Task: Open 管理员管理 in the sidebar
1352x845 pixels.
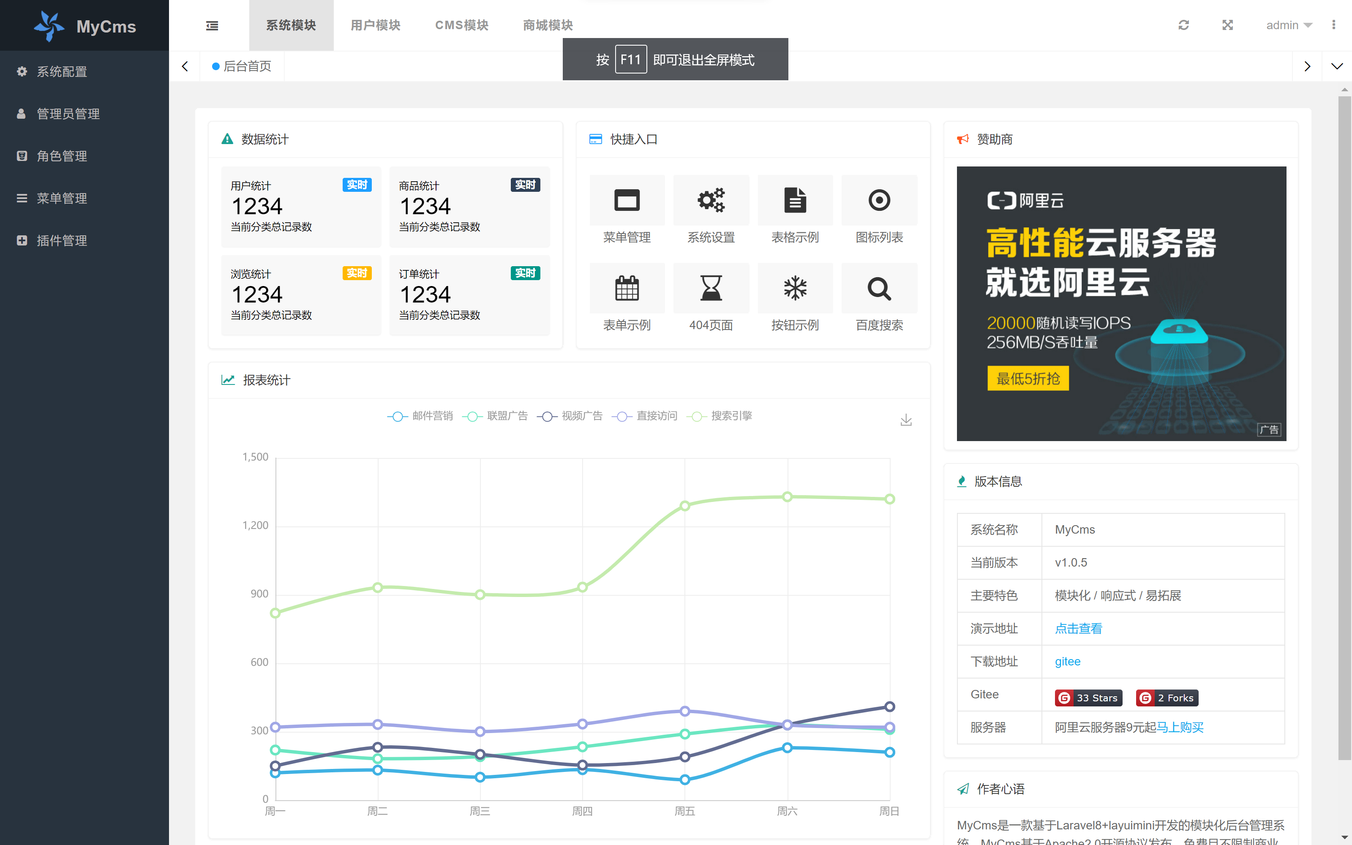Action: (84, 114)
